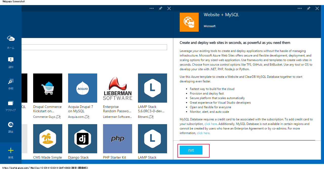Viewport: 324px width, 169px height.
Task: Pin the gallery blade
Action: [160, 8]
